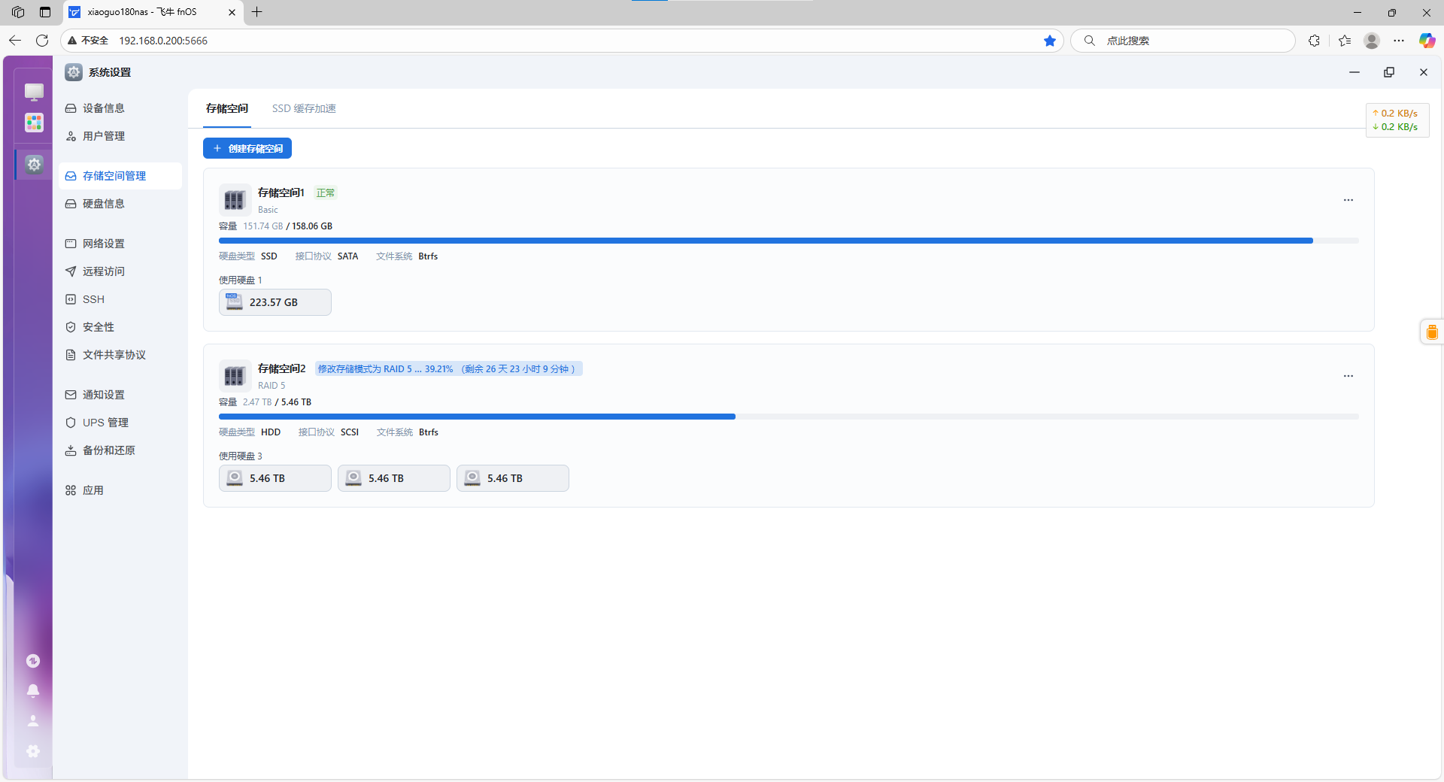Viewport: 1444px width, 782px height.
Task: Click 存储空间2 capacity usage bar
Action: point(789,417)
